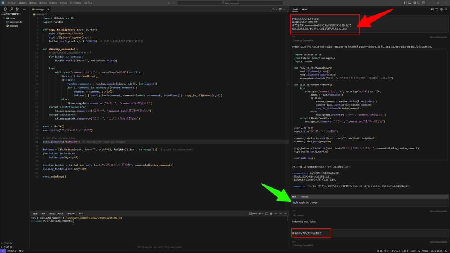
Task: Open the Explorer view icon
Action: coord(5,9)
